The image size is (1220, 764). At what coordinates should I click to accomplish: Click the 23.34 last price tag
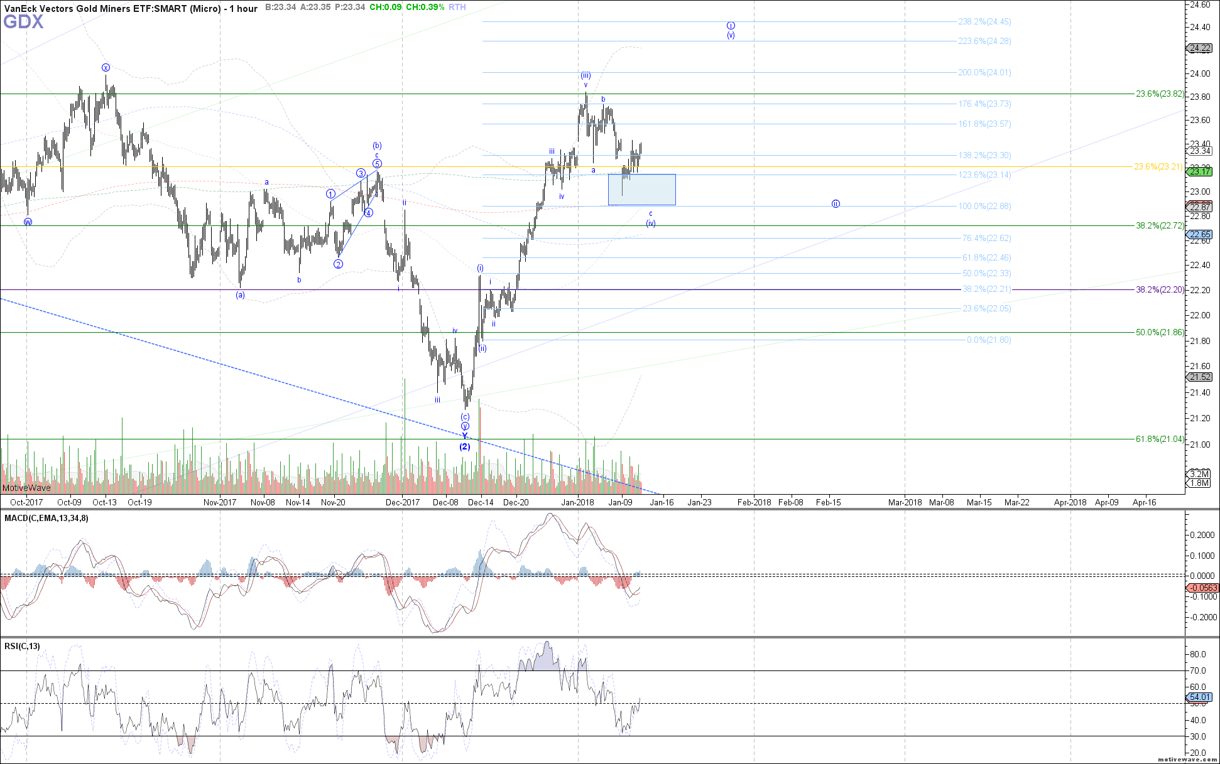point(1200,151)
